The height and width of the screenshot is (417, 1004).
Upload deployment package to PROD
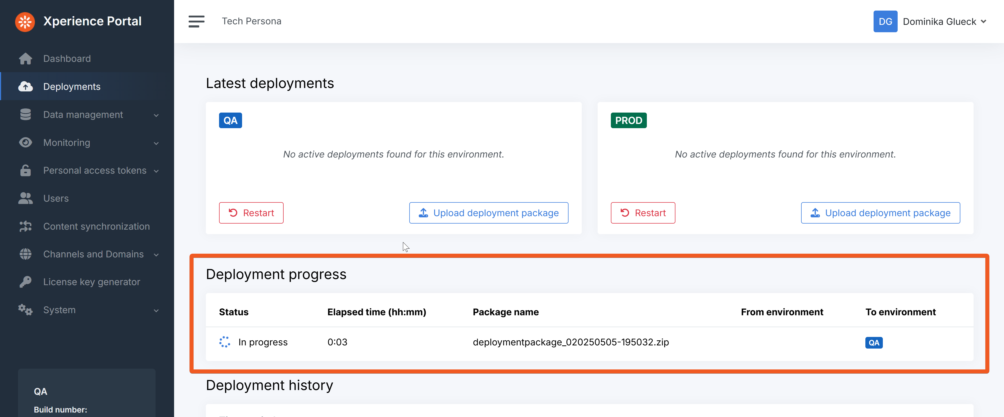pyautogui.click(x=880, y=213)
